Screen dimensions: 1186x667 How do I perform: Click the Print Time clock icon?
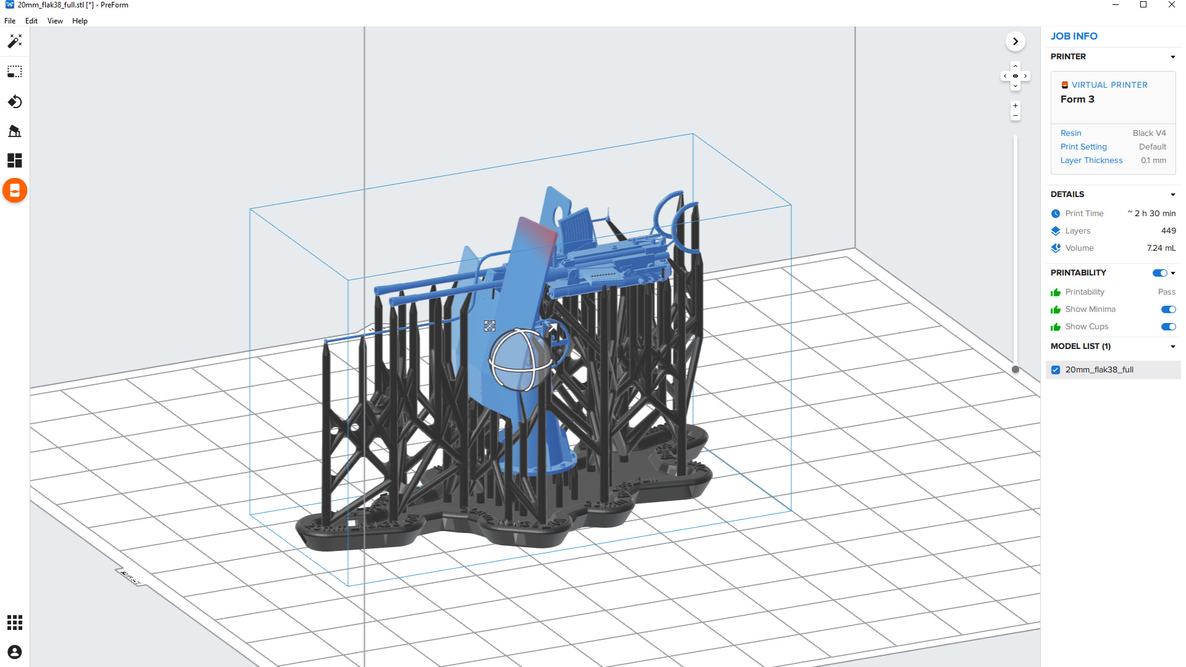tap(1056, 214)
